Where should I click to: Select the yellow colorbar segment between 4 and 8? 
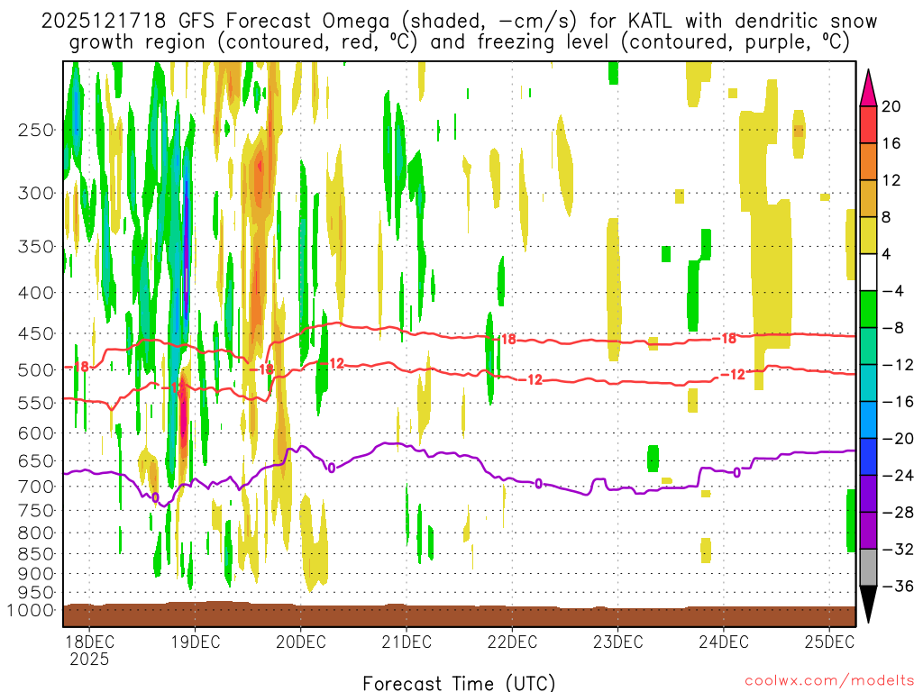(x=868, y=235)
